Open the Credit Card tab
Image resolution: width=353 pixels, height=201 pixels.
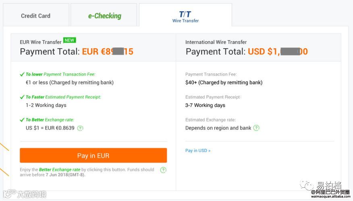click(36, 16)
